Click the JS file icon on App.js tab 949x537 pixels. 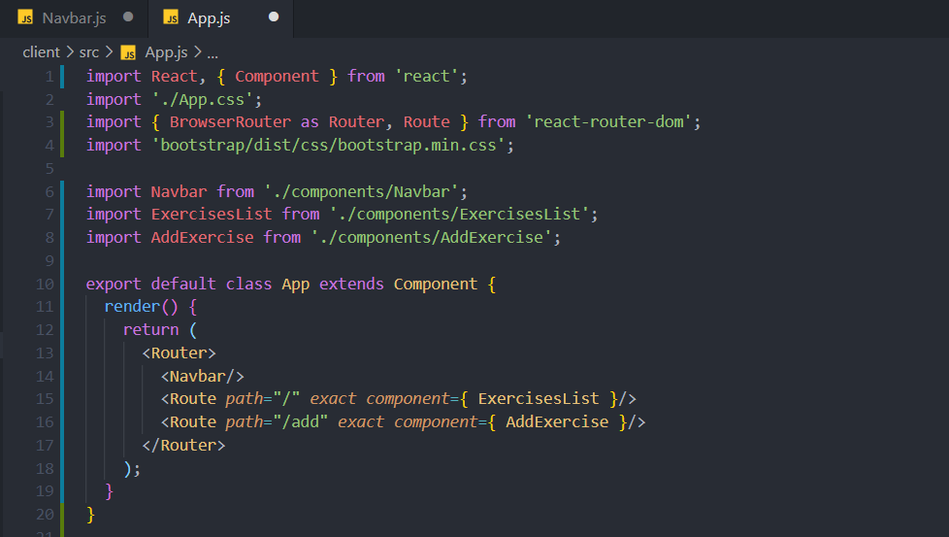[x=171, y=17]
